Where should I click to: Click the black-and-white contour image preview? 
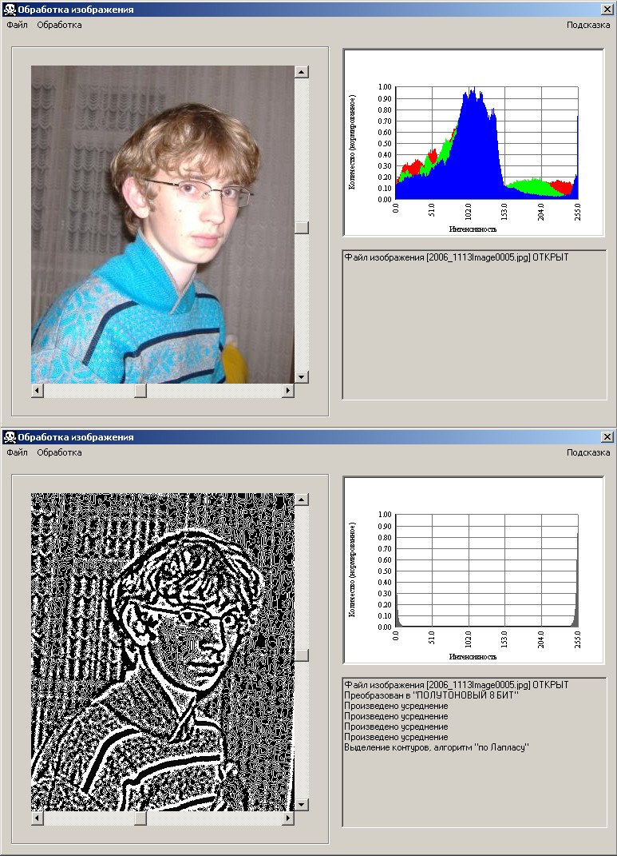click(x=162, y=652)
